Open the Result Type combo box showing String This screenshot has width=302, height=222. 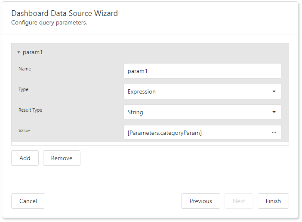click(198, 112)
